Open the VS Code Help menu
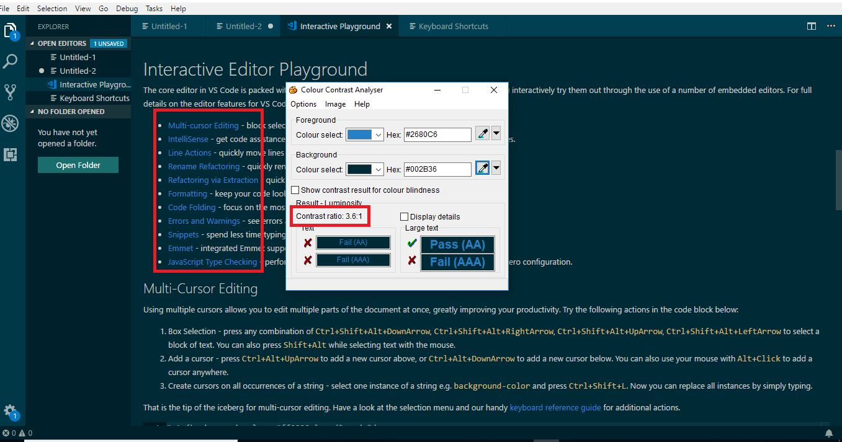 178,9
